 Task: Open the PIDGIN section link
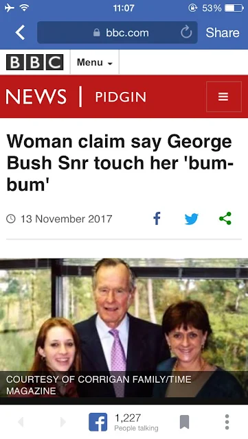[121, 97]
